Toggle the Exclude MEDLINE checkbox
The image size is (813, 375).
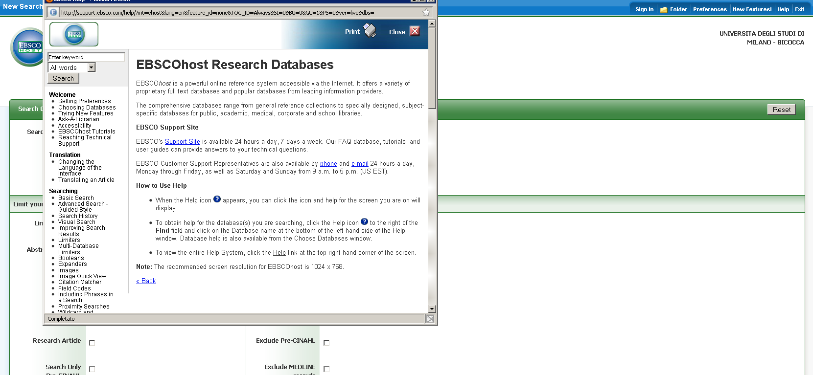326,369
